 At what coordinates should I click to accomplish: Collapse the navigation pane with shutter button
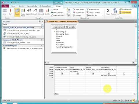click(42, 21)
